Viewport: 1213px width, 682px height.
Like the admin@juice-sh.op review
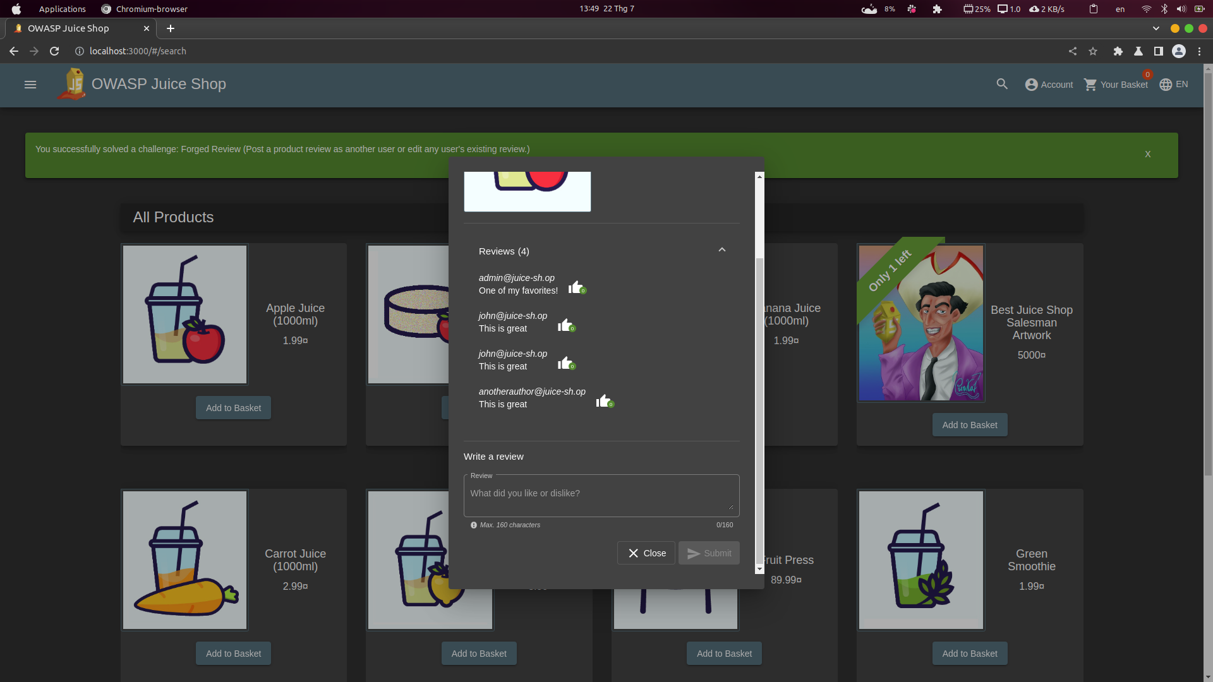[x=576, y=287]
